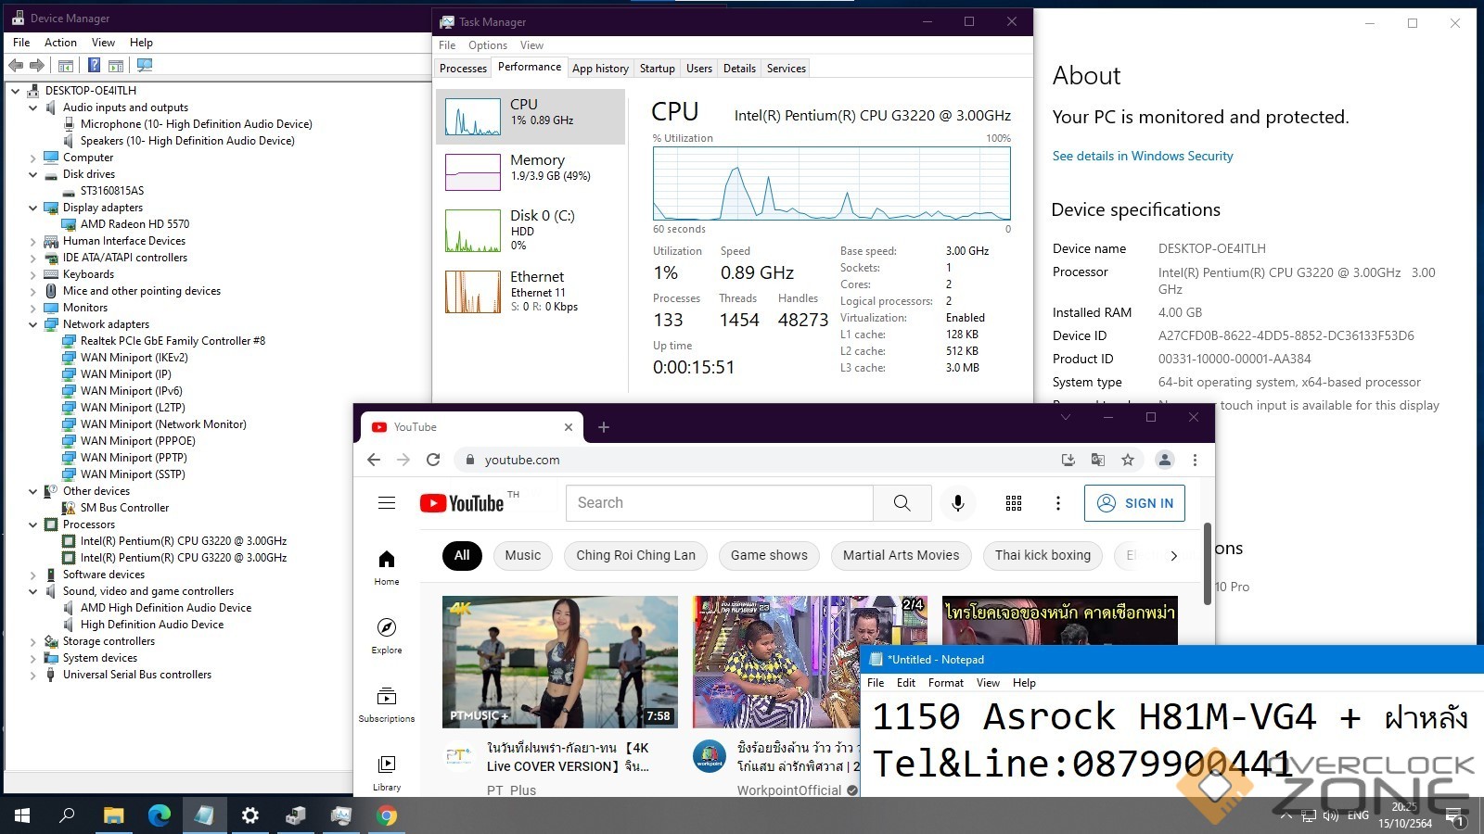The width and height of the screenshot is (1484, 834).
Task: Switch to the Startup tab in Task Manager
Action: pyautogui.click(x=657, y=69)
